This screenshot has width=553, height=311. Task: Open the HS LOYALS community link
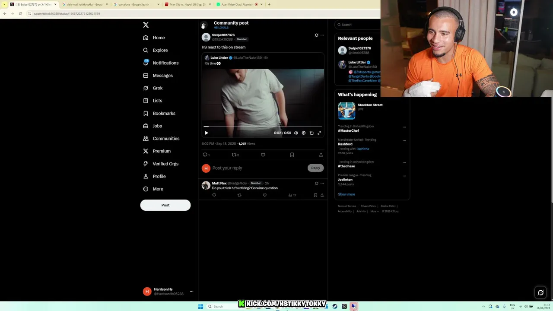pos(221,28)
